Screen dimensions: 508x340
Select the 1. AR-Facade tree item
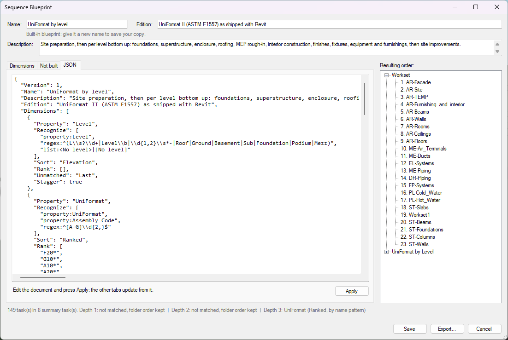tap(415, 82)
